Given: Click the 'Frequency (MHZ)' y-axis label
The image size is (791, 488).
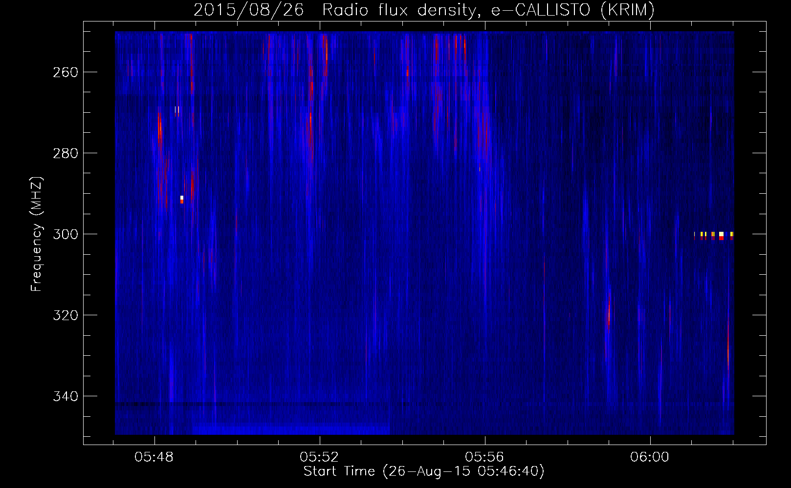Looking at the screenshot, I should [x=36, y=234].
